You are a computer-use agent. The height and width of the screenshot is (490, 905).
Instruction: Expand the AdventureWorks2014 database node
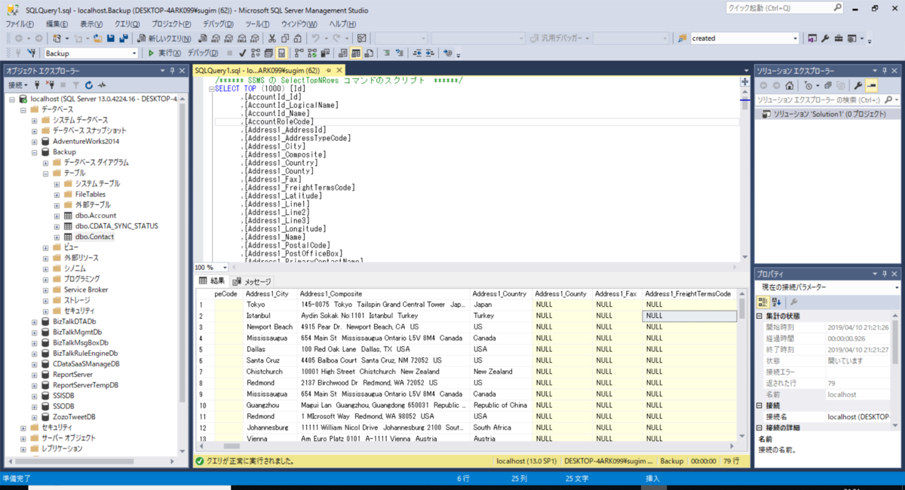(x=34, y=141)
